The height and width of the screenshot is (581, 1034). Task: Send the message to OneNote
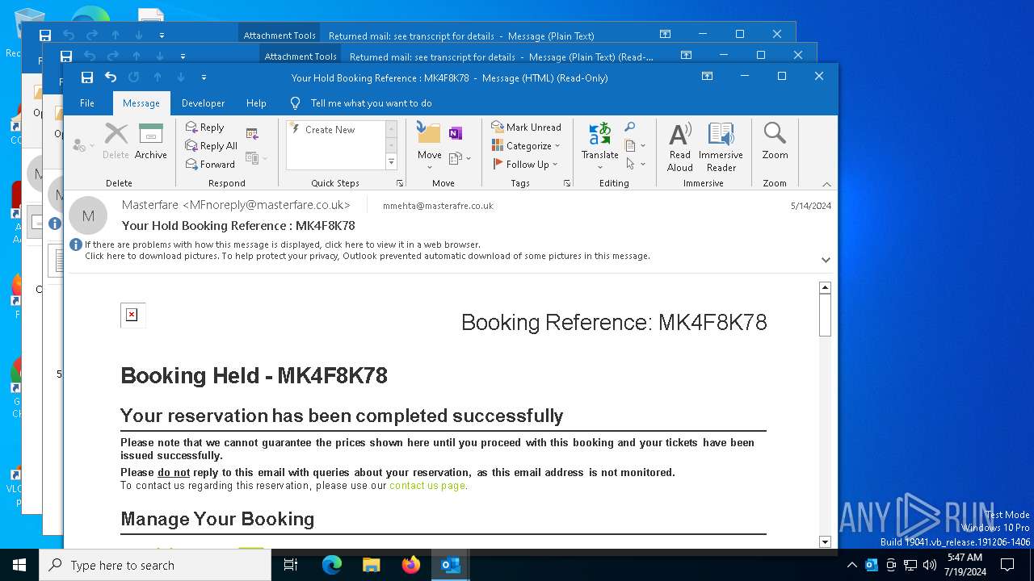[x=456, y=133]
